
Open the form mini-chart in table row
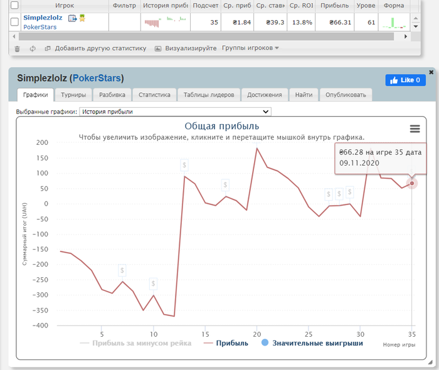coord(394,23)
